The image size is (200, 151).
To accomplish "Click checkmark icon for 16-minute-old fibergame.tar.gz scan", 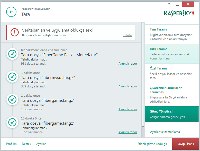I will click(x=12, y=122).
